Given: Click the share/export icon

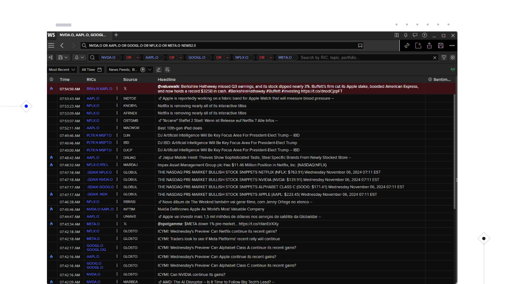Looking at the screenshot, I should 429,46.
